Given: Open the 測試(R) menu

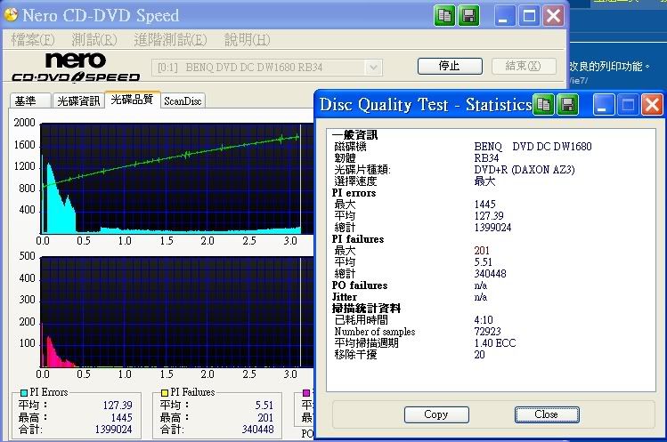Looking at the screenshot, I should point(94,40).
